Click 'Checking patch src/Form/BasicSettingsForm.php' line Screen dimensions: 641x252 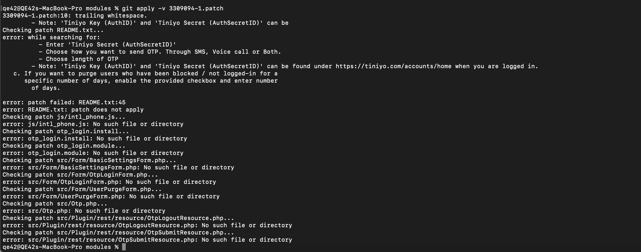click(89, 160)
